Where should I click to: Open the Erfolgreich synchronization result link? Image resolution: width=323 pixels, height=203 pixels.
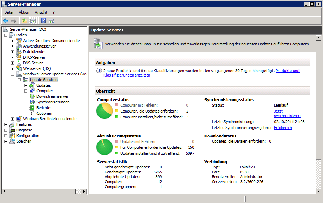283,128
